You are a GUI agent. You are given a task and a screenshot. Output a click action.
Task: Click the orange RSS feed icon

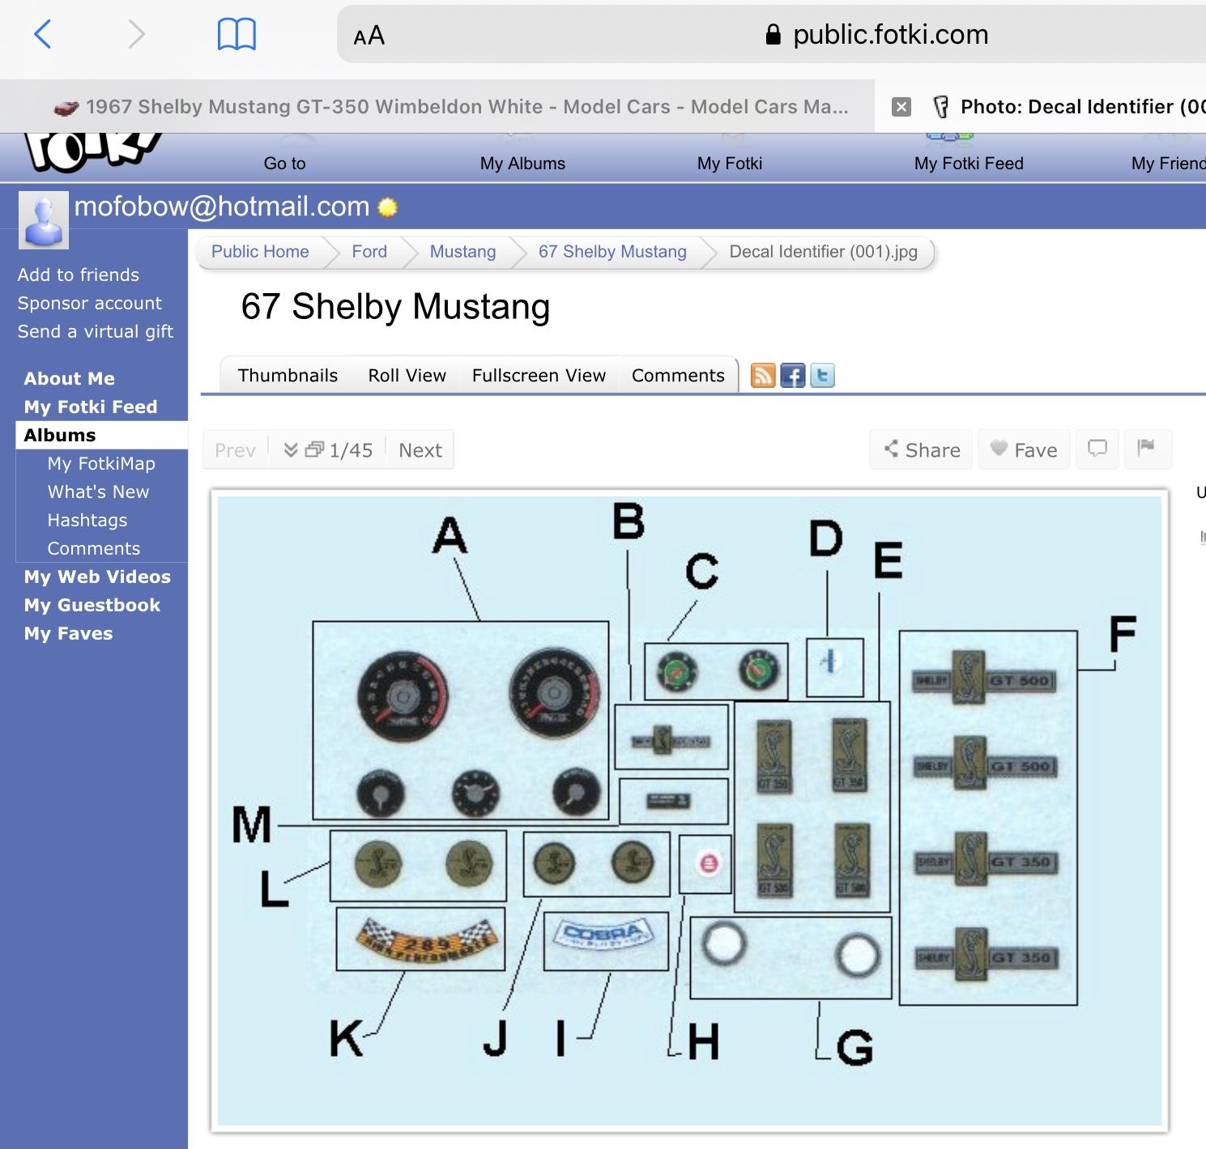pos(763,375)
